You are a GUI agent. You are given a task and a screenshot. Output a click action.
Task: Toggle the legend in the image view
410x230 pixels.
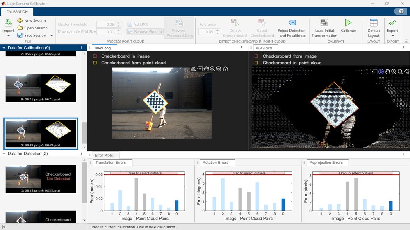[199, 69]
